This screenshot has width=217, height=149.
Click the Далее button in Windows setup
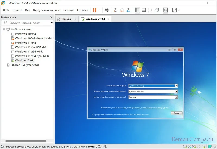coord(177,113)
